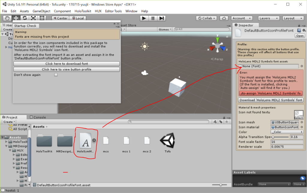
Task: Step one frame forward
Action: point(162,18)
